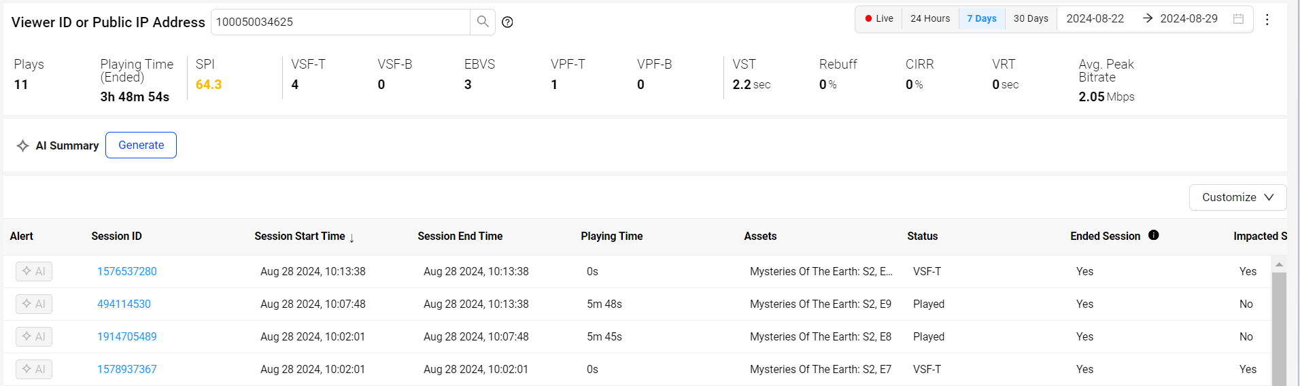The width and height of the screenshot is (1300, 386).
Task: Click the Viewer ID input field
Action: pos(340,22)
